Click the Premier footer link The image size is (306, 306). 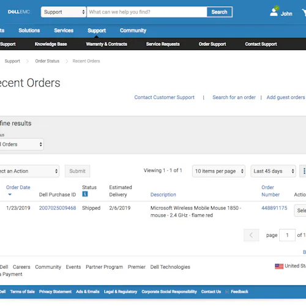[x=136, y=267]
